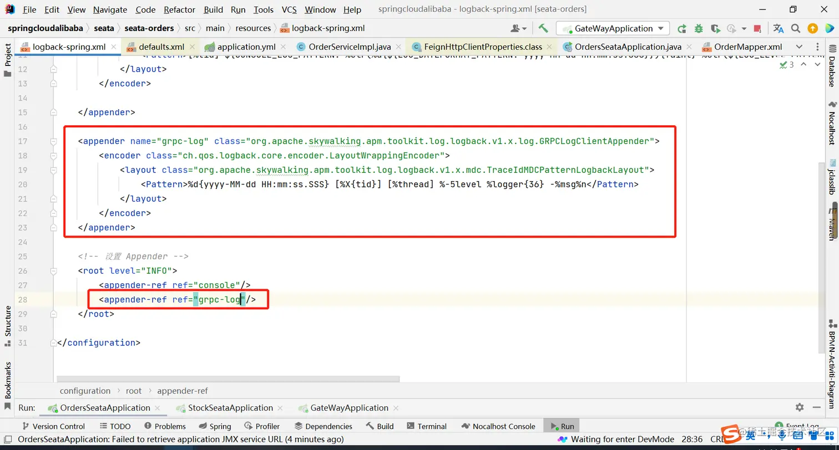The height and width of the screenshot is (450, 839).
Task: Open the Nocalhost side panel
Action: 832,123
